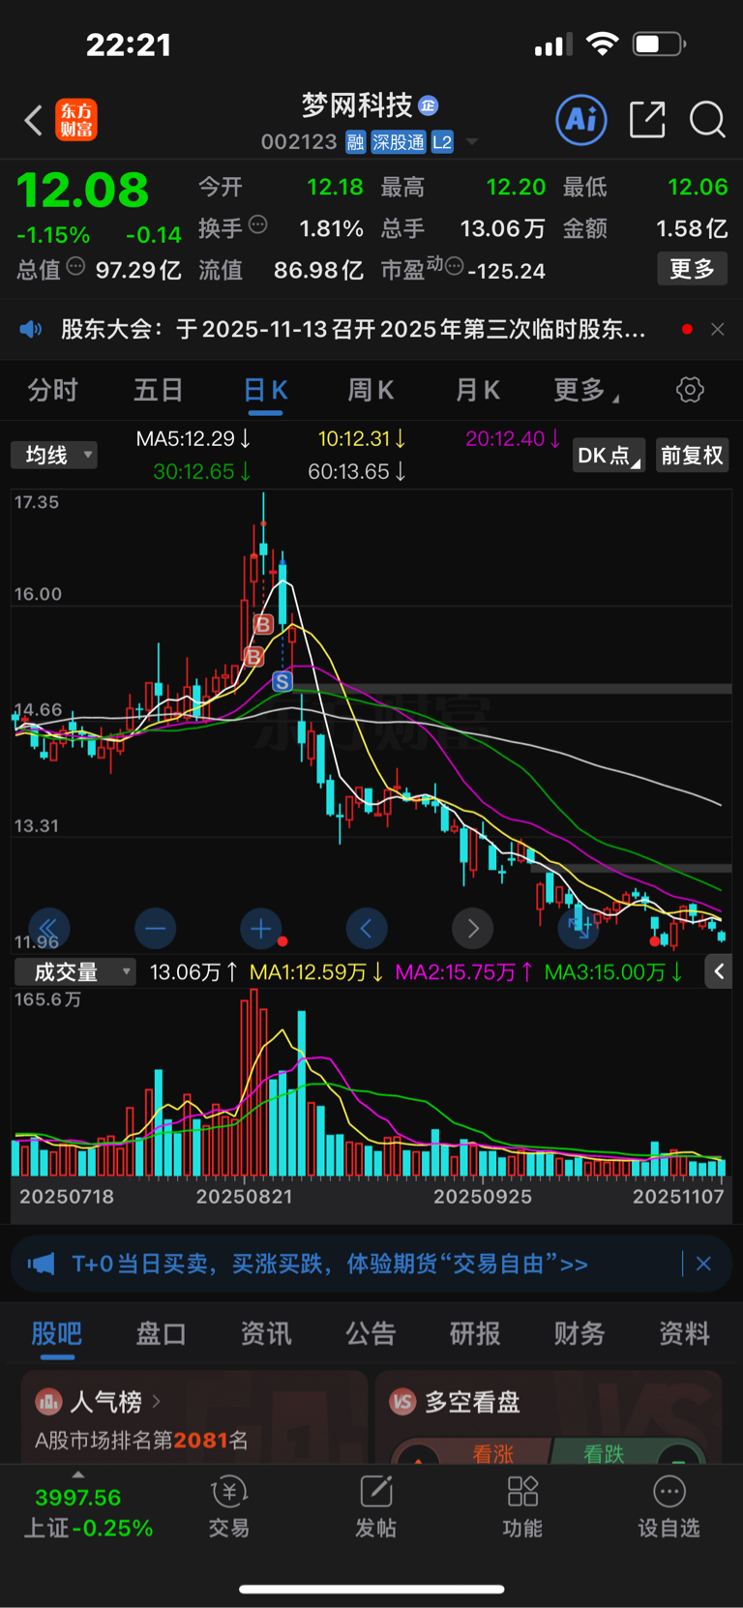Switch to the 公告 tab

pos(371,1333)
